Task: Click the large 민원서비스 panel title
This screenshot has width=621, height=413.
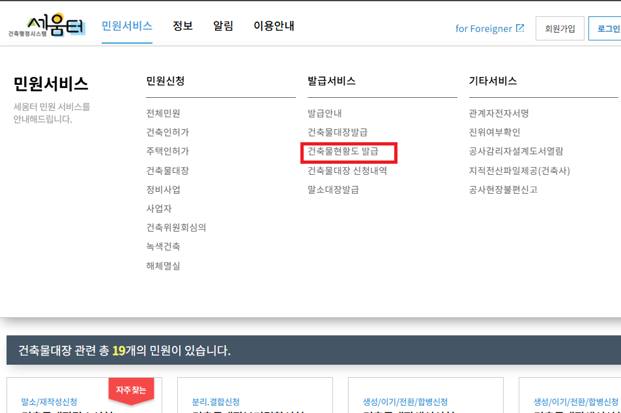Action: pos(51,84)
